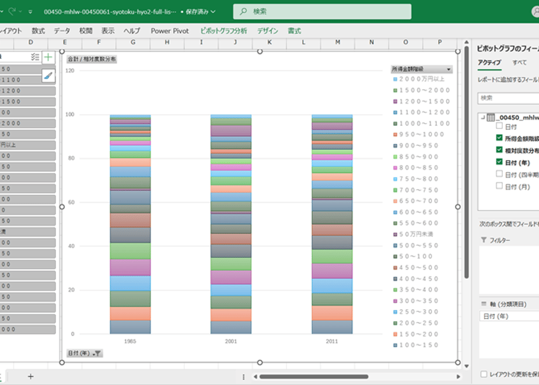Click legend swatch for ２０００万円以上
This screenshot has height=385, width=539.
pyautogui.click(x=395, y=79)
